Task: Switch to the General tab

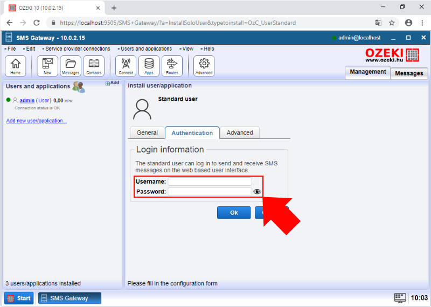Action: click(x=147, y=132)
